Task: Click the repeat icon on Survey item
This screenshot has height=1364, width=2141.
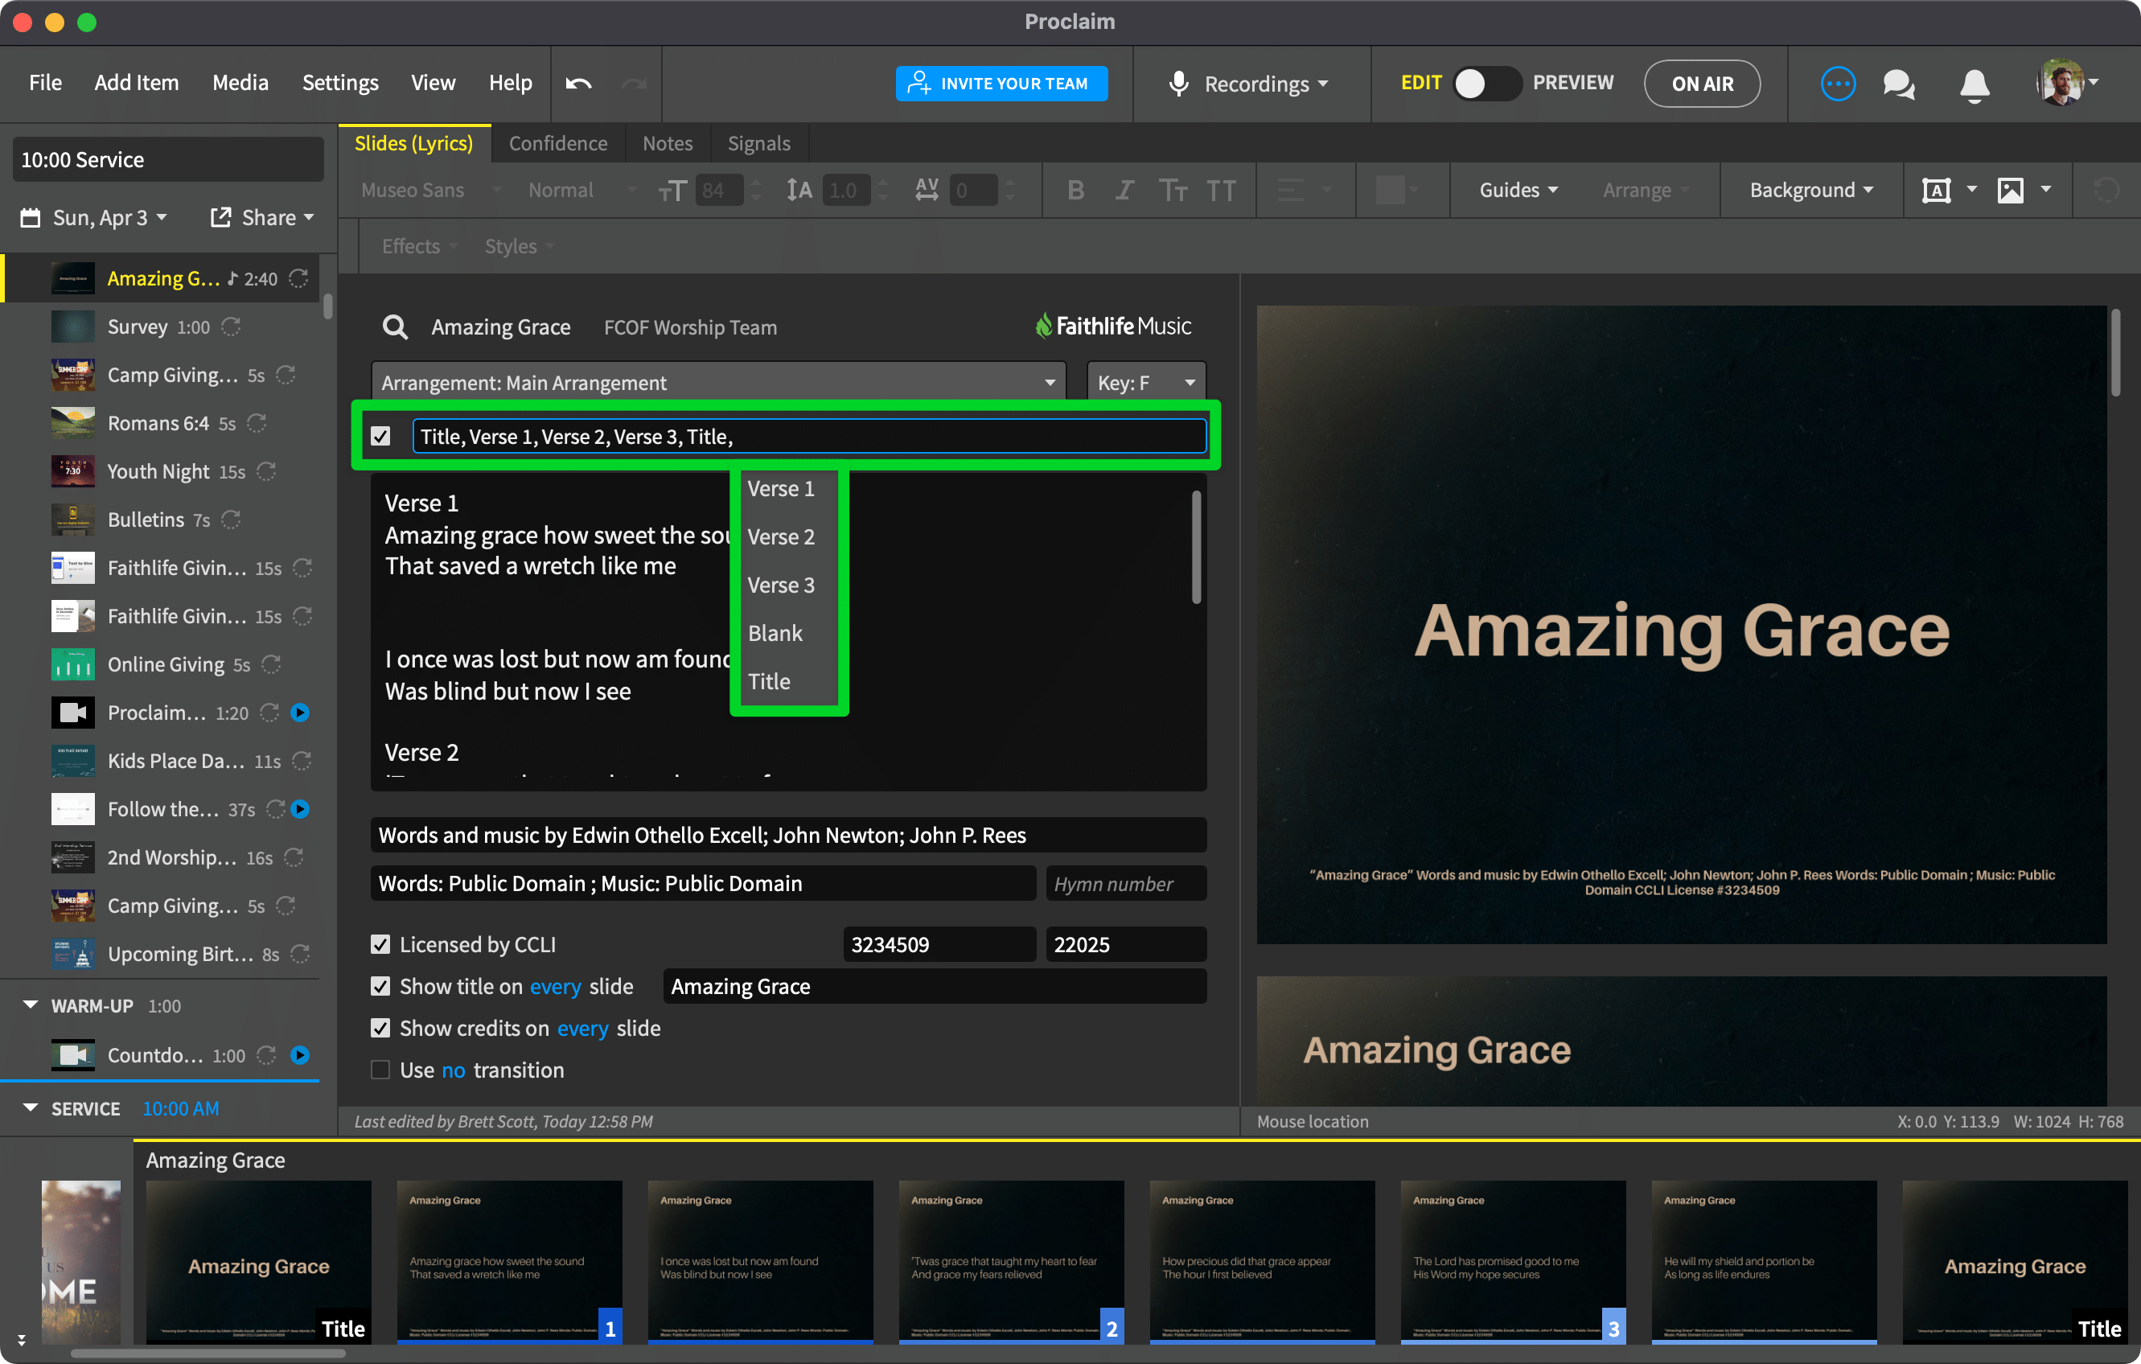Action: coord(231,327)
